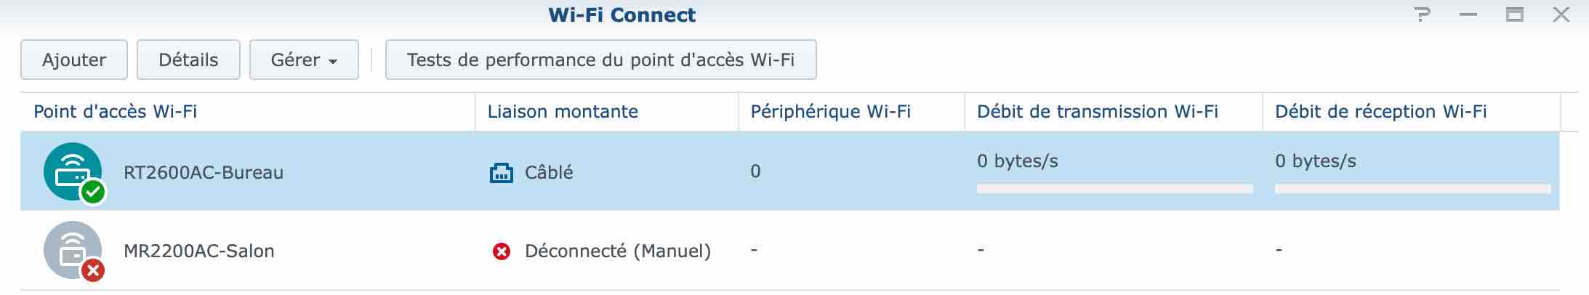
Task: Click the RT2600AC-Bureau router icon
Action: pyautogui.click(x=73, y=171)
